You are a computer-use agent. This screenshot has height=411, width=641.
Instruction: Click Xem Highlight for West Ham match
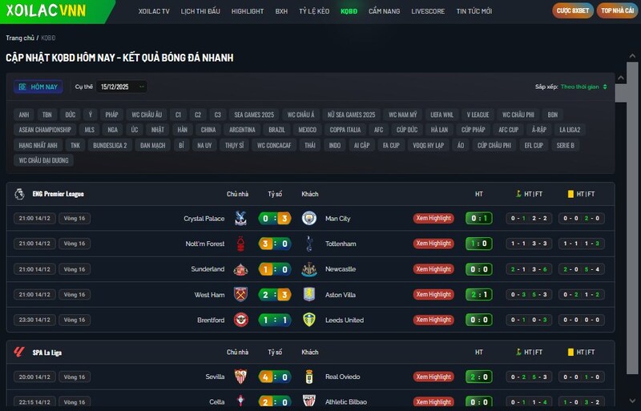(x=433, y=295)
